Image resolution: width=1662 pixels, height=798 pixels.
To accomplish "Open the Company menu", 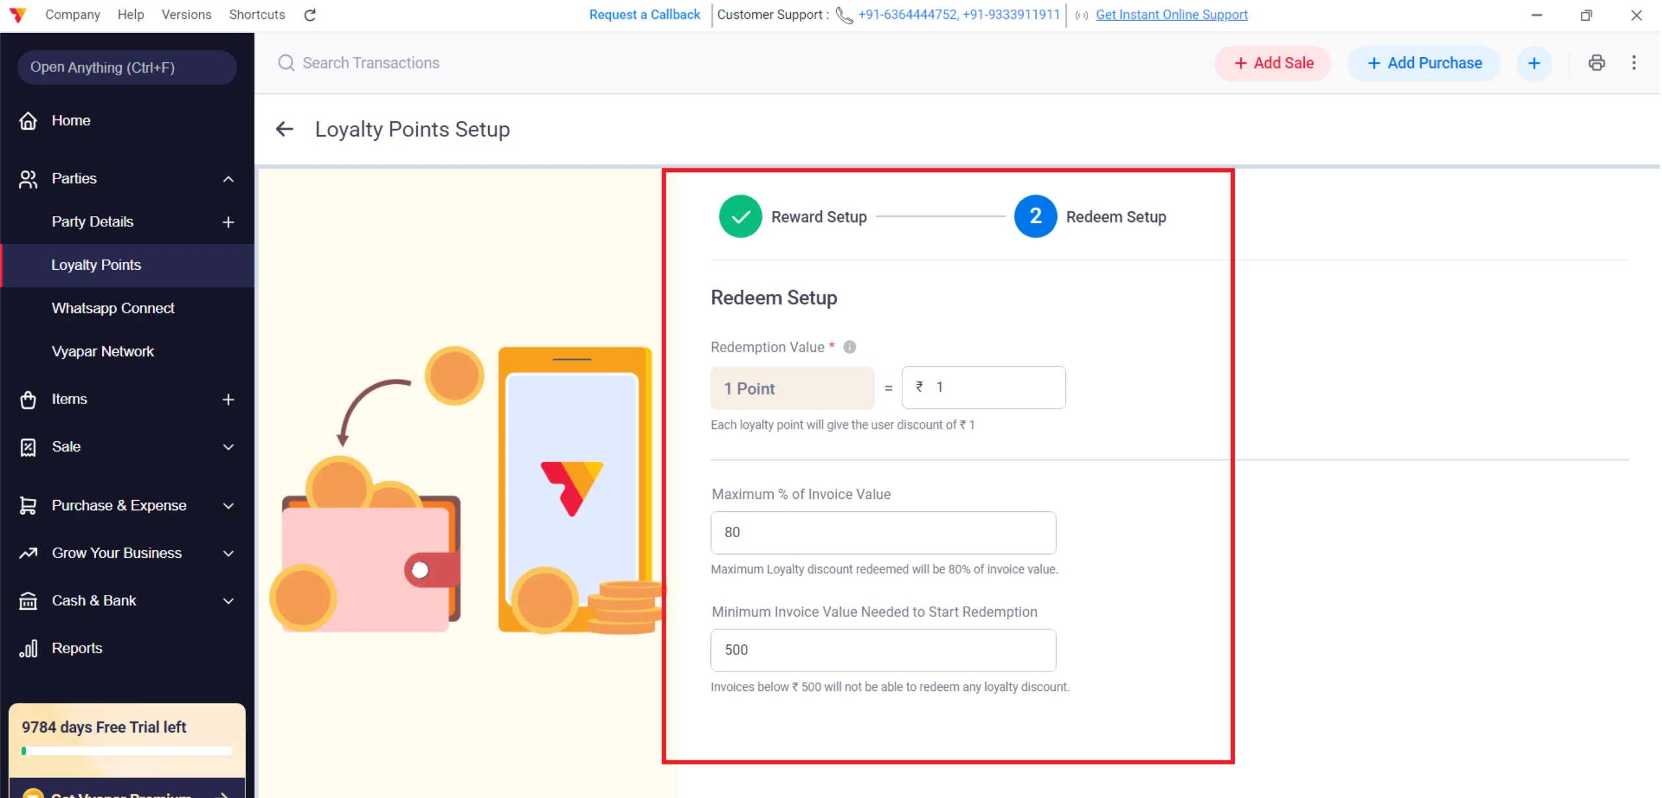I will pos(72,14).
